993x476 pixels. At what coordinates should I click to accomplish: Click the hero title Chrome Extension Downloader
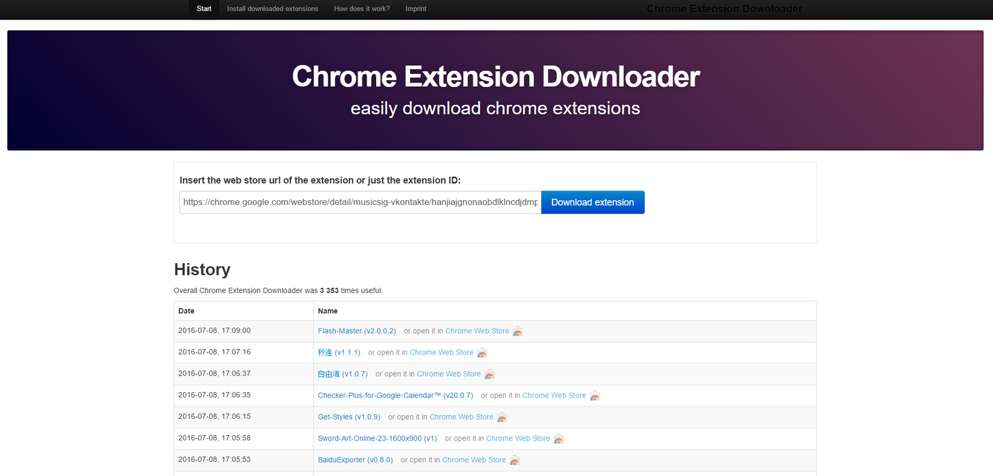(496, 76)
